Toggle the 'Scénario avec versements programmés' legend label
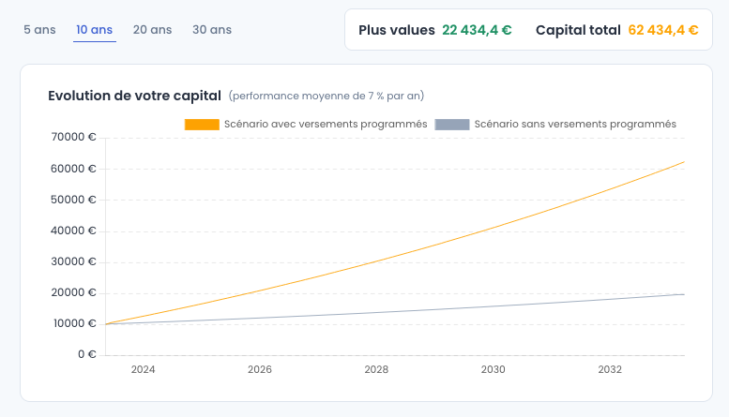Screen dimensions: 729x417 tap(326, 125)
